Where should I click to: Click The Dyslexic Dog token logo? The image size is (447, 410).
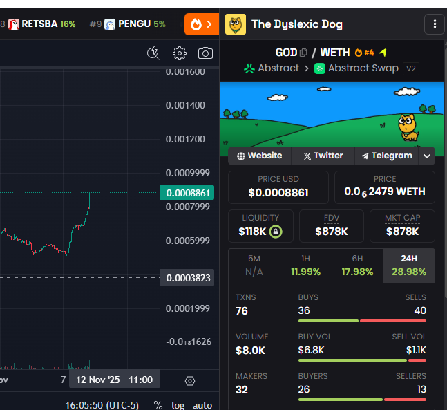236,24
